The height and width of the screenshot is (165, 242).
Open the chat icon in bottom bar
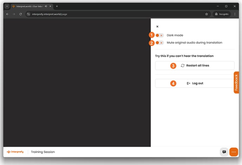pos(224,152)
